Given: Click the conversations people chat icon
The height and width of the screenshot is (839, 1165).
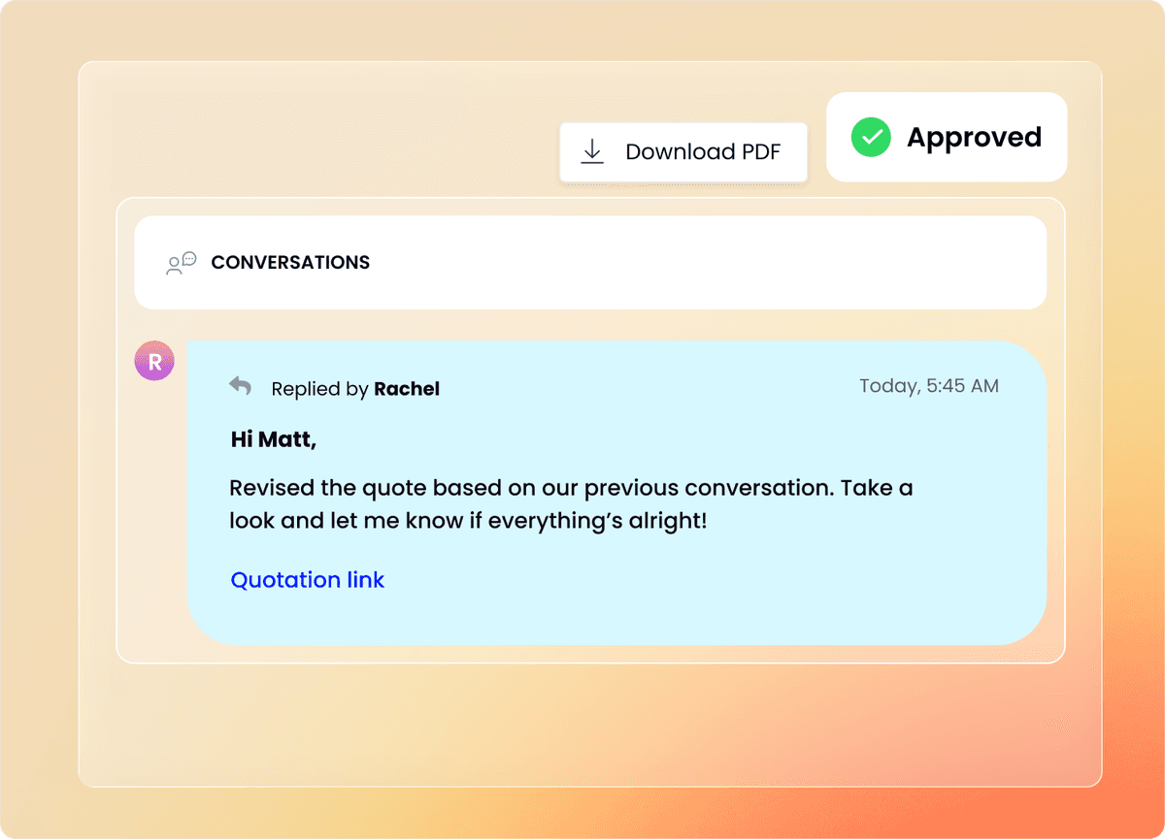Looking at the screenshot, I should (x=182, y=263).
